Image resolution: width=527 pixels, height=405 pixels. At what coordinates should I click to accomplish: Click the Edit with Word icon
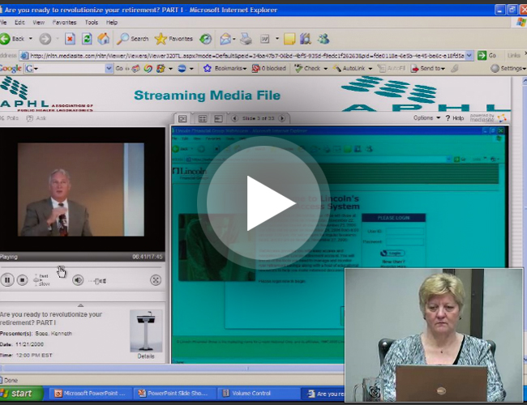click(x=265, y=39)
